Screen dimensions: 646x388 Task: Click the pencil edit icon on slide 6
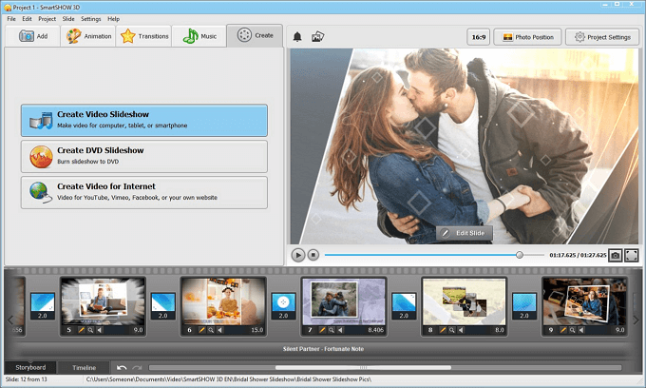point(201,330)
